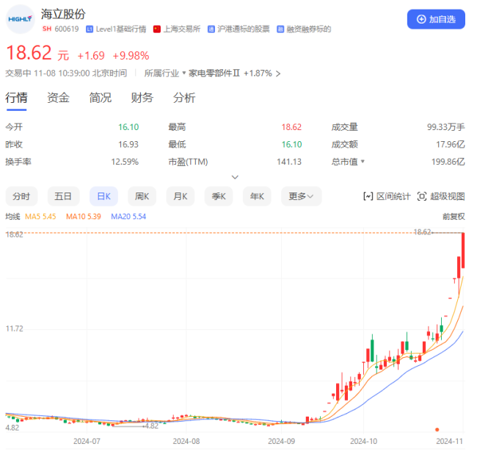
Task: Click the stock code 600619
Action: 67,29
